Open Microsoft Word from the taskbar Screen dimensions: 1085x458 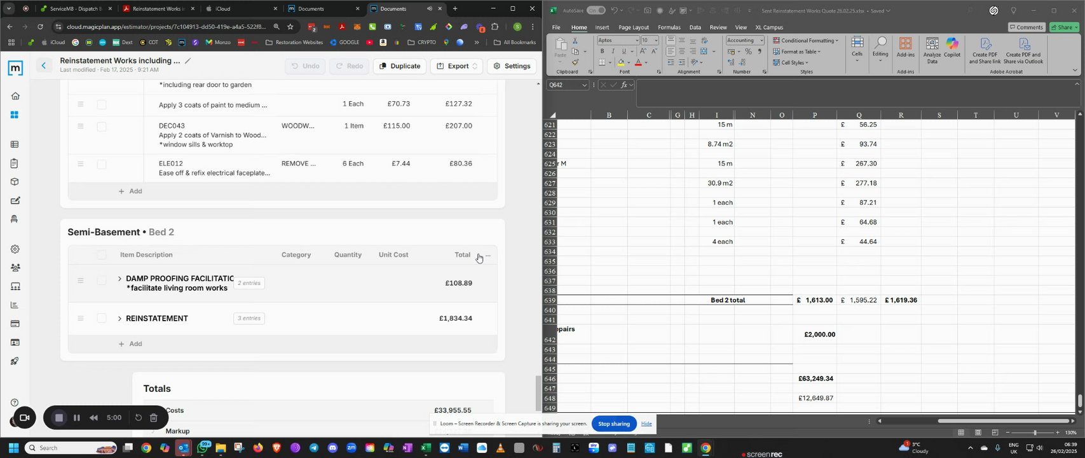coord(463,448)
